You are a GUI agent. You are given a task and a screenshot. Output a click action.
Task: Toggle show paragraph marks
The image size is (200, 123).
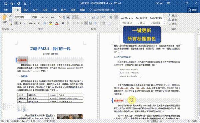coord(116,17)
